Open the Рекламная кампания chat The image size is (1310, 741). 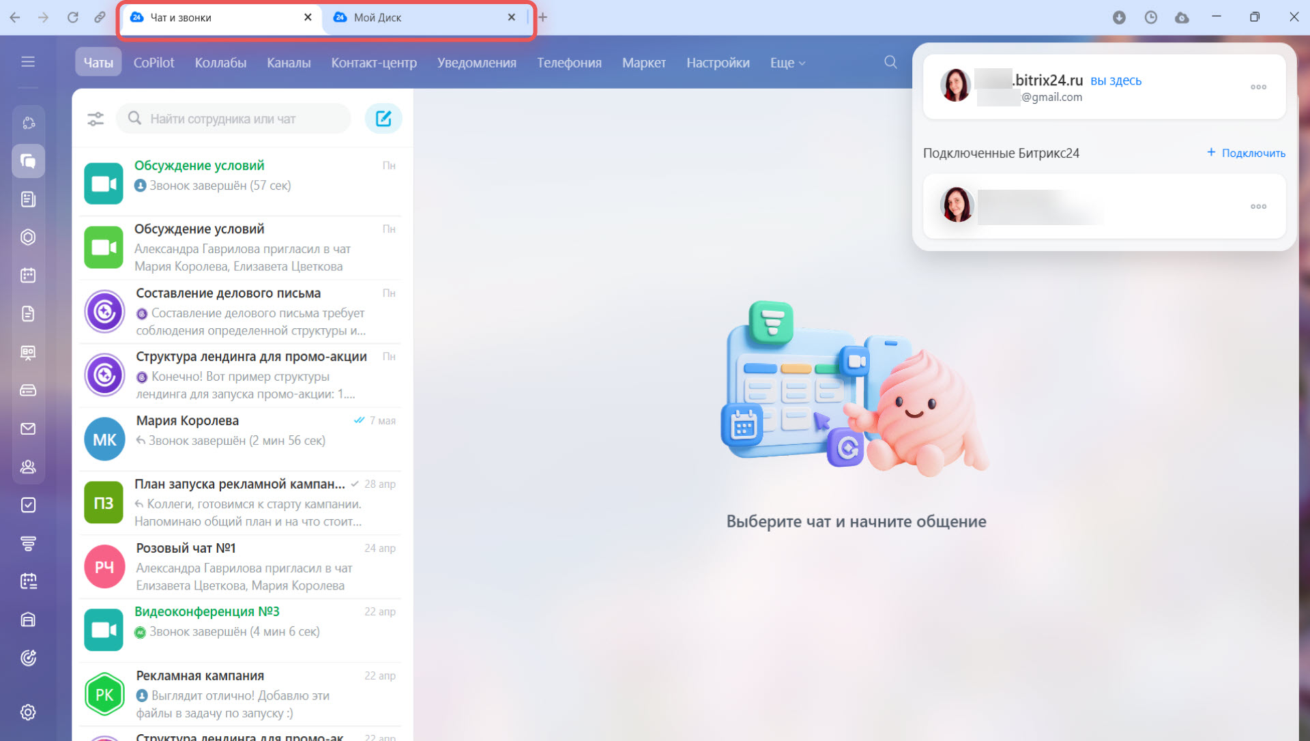click(240, 694)
